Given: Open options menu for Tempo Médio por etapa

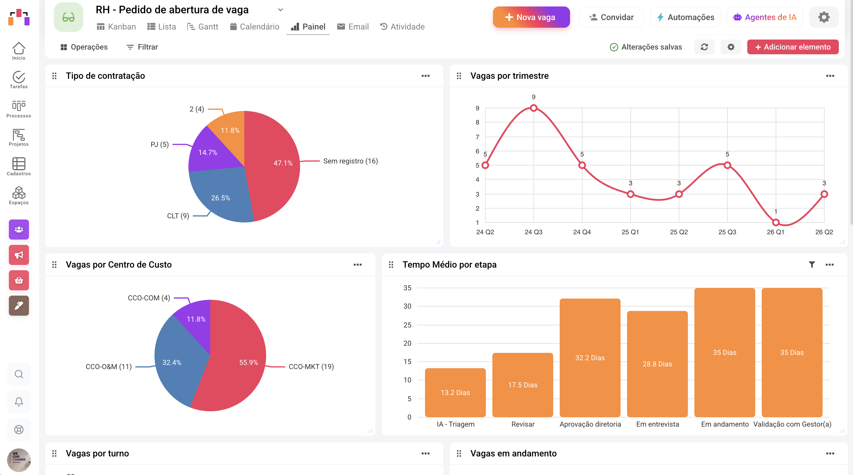Looking at the screenshot, I should pos(829,264).
